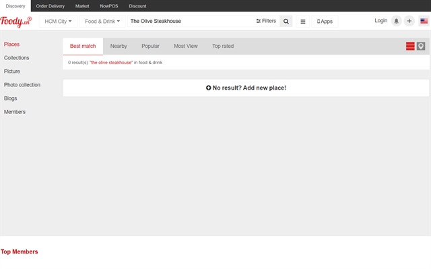Screen dimensions: 431x269
Task: Open Blogs in the sidebar
Action: [11, 98]
